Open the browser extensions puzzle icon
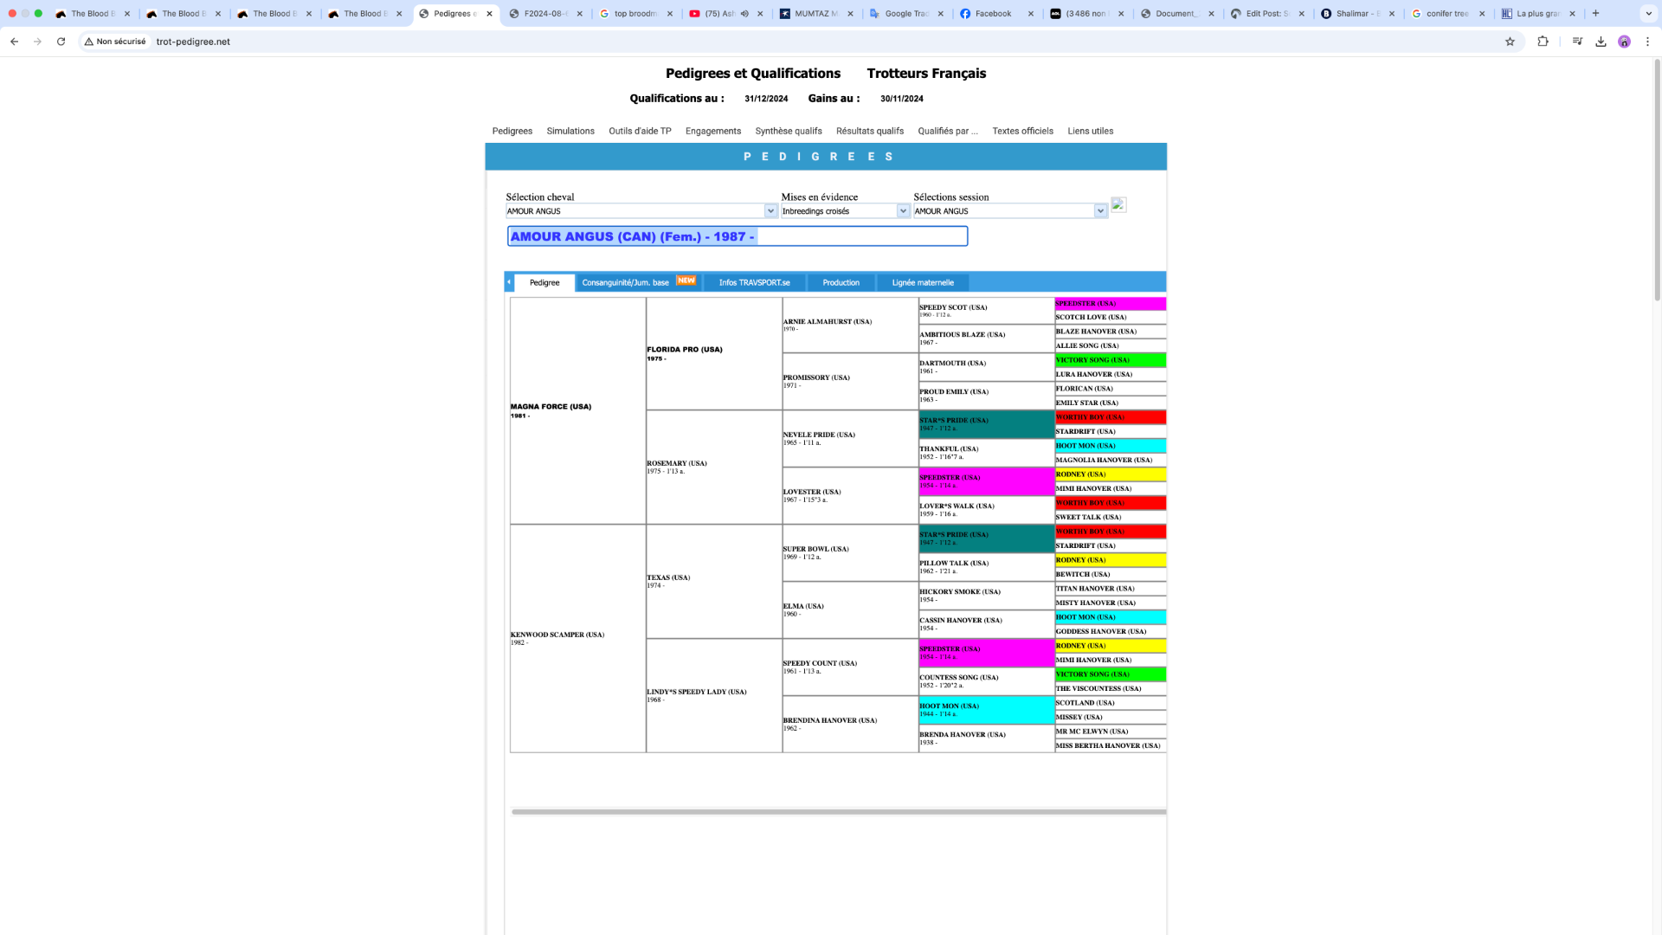Viewport: 1662px width, 935px height. (1543, 42)
